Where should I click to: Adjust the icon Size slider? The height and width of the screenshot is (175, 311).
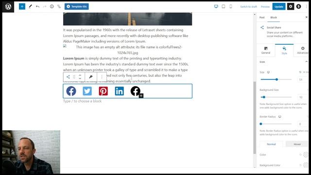276,79
